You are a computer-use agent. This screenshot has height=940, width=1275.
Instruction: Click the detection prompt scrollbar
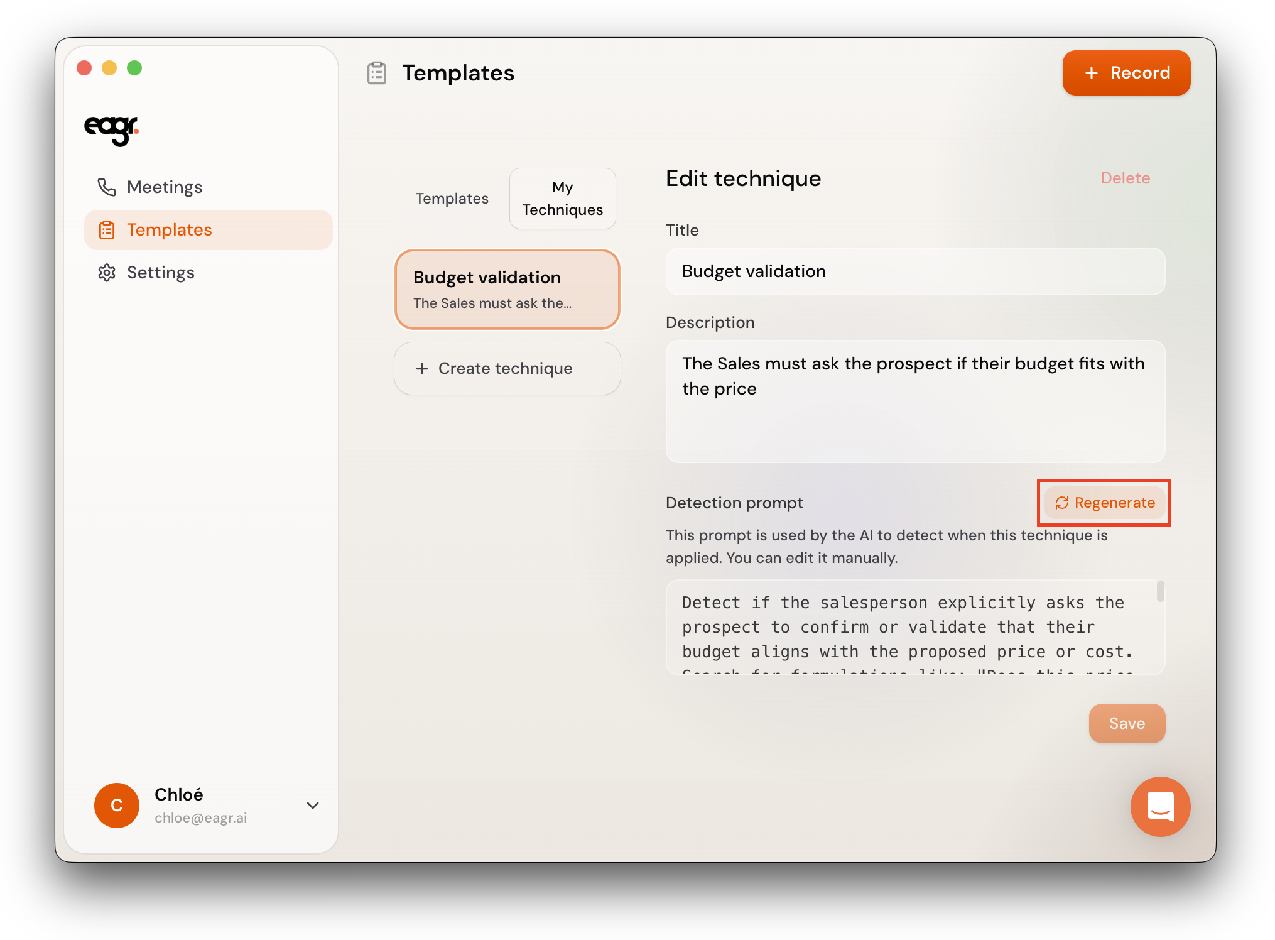pyautogui.click(x=1160, y=591)
